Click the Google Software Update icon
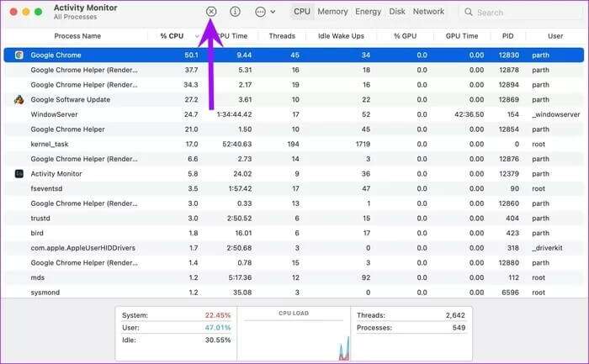The image size is (589, 364). tap(19, 99)
